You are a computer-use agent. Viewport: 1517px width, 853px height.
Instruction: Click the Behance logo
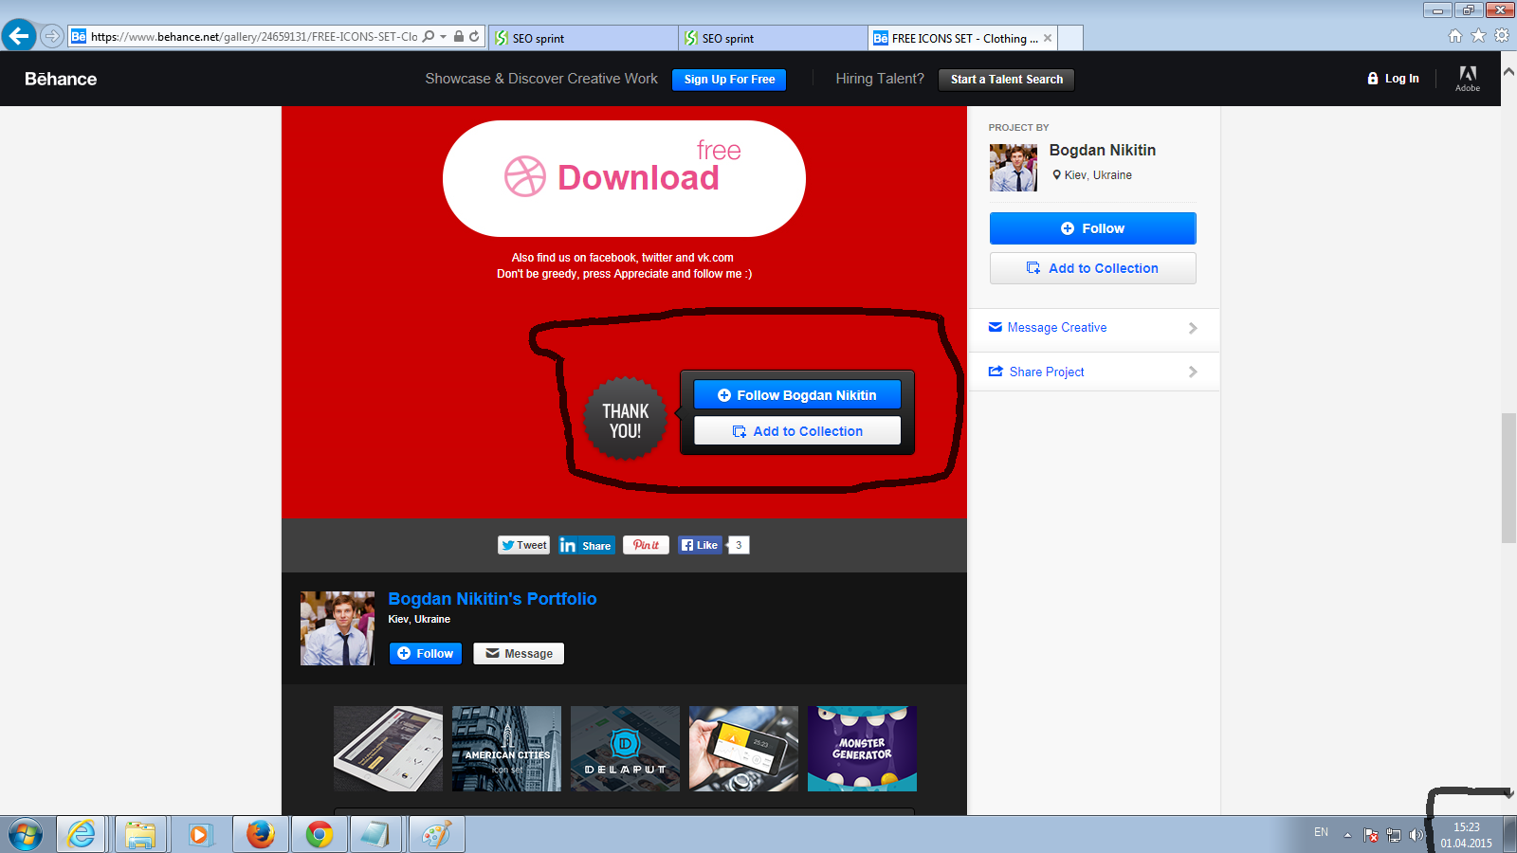61,79
